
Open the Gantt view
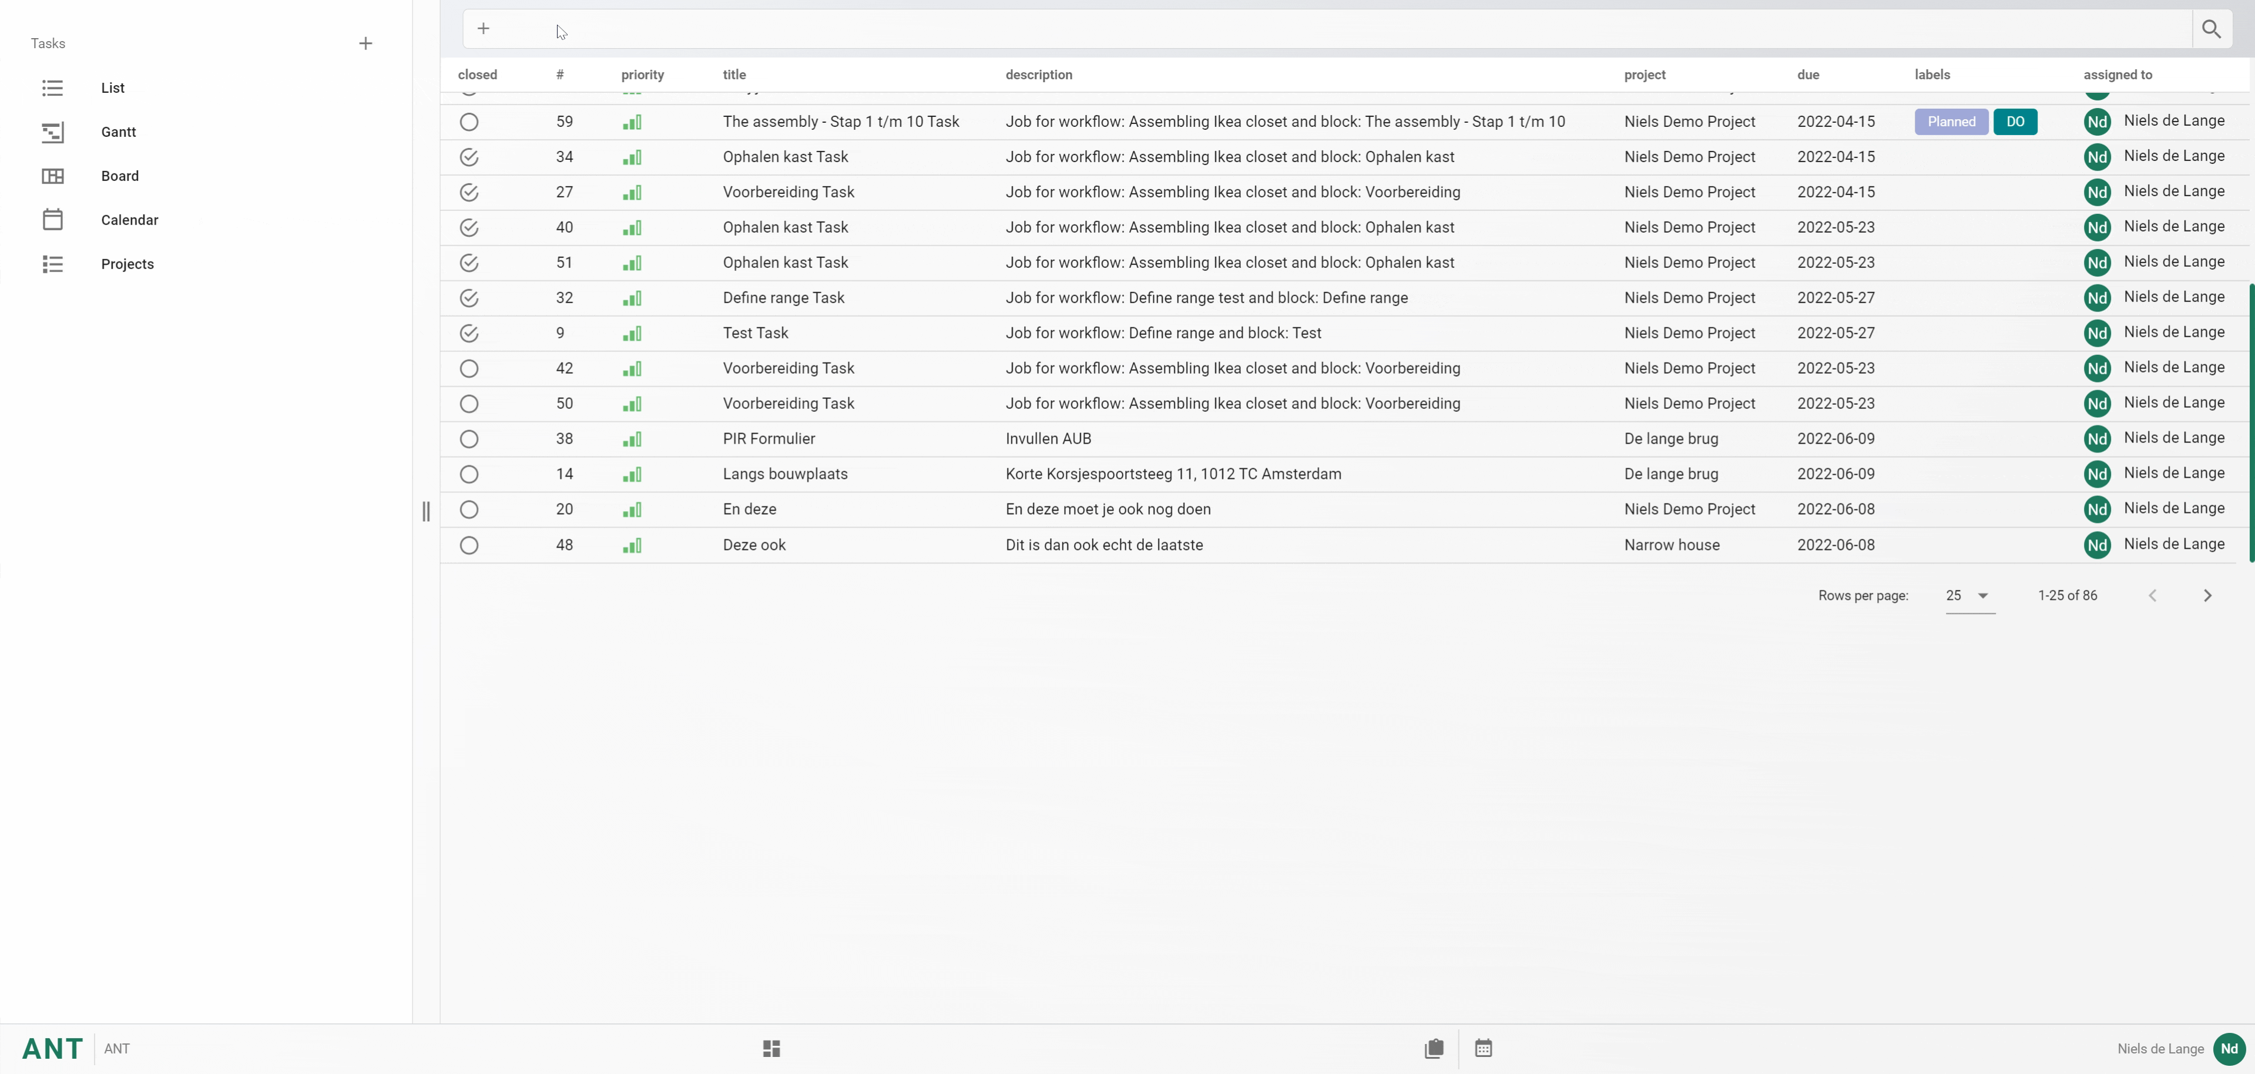click(x=118, y=132)
